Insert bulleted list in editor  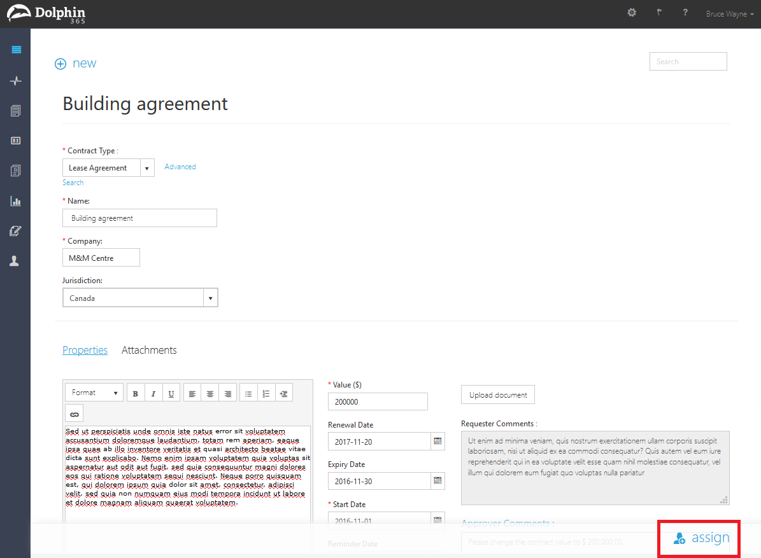(248, 393)
